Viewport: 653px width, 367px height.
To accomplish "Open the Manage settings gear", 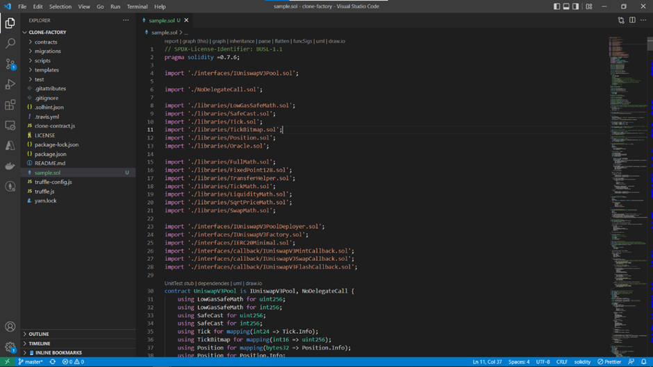I will [x=10, y=347].
